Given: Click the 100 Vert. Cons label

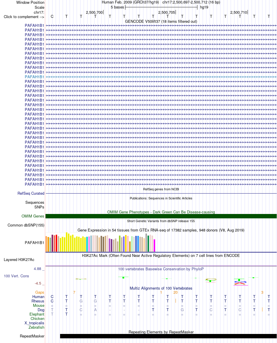Looking at the screenshot, I should pos(16,276).
